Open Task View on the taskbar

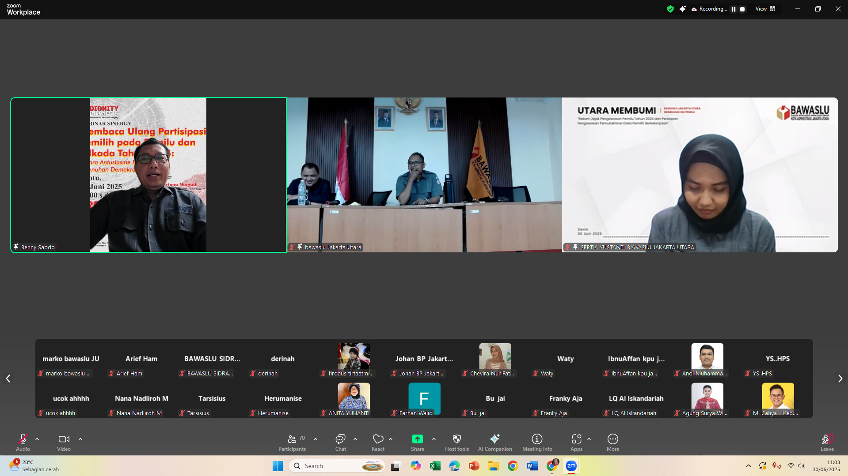(x=396, y=466)
